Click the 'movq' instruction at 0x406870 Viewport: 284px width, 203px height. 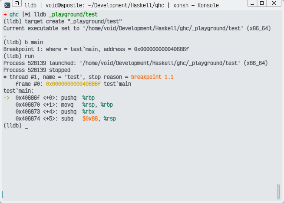pyautogui.click(x=67, y=105)
